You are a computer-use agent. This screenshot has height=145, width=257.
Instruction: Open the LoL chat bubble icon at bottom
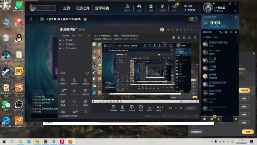[x=205, y=119]
